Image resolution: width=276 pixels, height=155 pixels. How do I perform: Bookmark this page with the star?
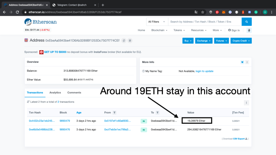(203, 12)
